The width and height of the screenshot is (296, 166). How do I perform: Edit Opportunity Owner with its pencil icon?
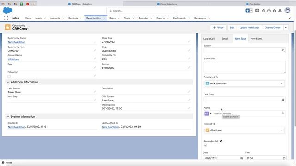coord(95,42)
